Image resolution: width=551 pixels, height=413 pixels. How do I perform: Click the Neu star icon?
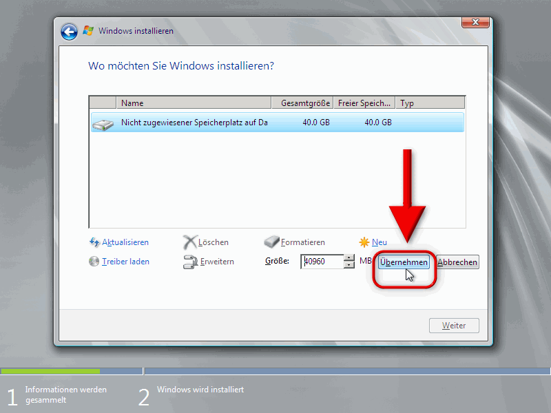(364, 242)
